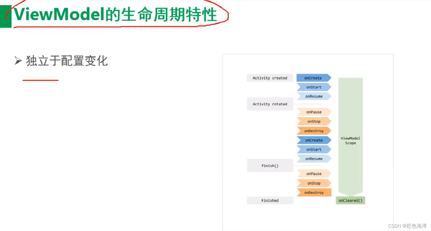Click the first onStart chevron arrow

point(314,87)
